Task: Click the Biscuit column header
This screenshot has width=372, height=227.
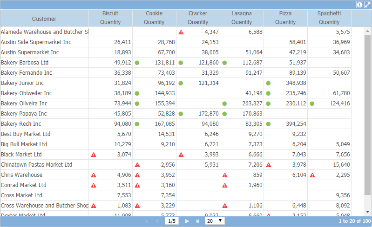Action: (x=110, y=13)
